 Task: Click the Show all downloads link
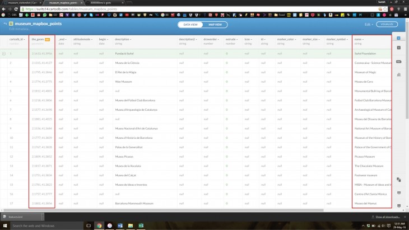[x=388, y=217]
